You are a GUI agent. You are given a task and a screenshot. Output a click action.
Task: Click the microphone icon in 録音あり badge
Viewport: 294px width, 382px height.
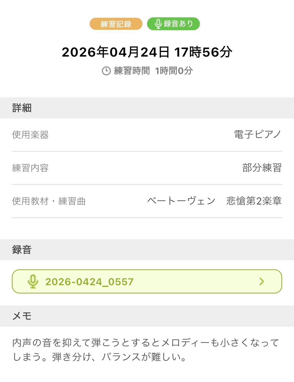pos(158,24)
